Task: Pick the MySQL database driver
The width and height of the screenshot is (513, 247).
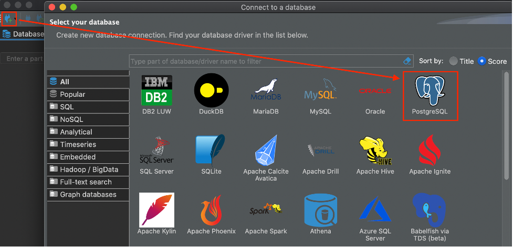Action: tap(320, 88)
